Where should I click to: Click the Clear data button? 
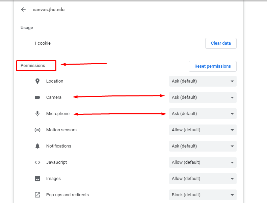click(221, 43)
